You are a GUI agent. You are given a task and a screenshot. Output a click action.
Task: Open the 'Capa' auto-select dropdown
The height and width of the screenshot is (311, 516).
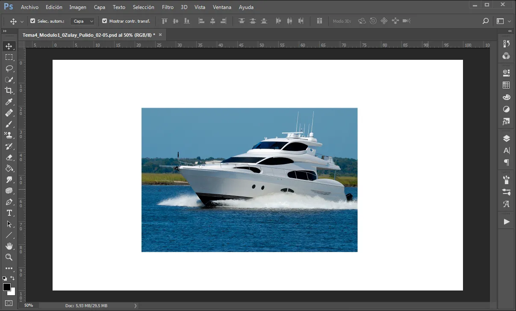pos(83,21)
